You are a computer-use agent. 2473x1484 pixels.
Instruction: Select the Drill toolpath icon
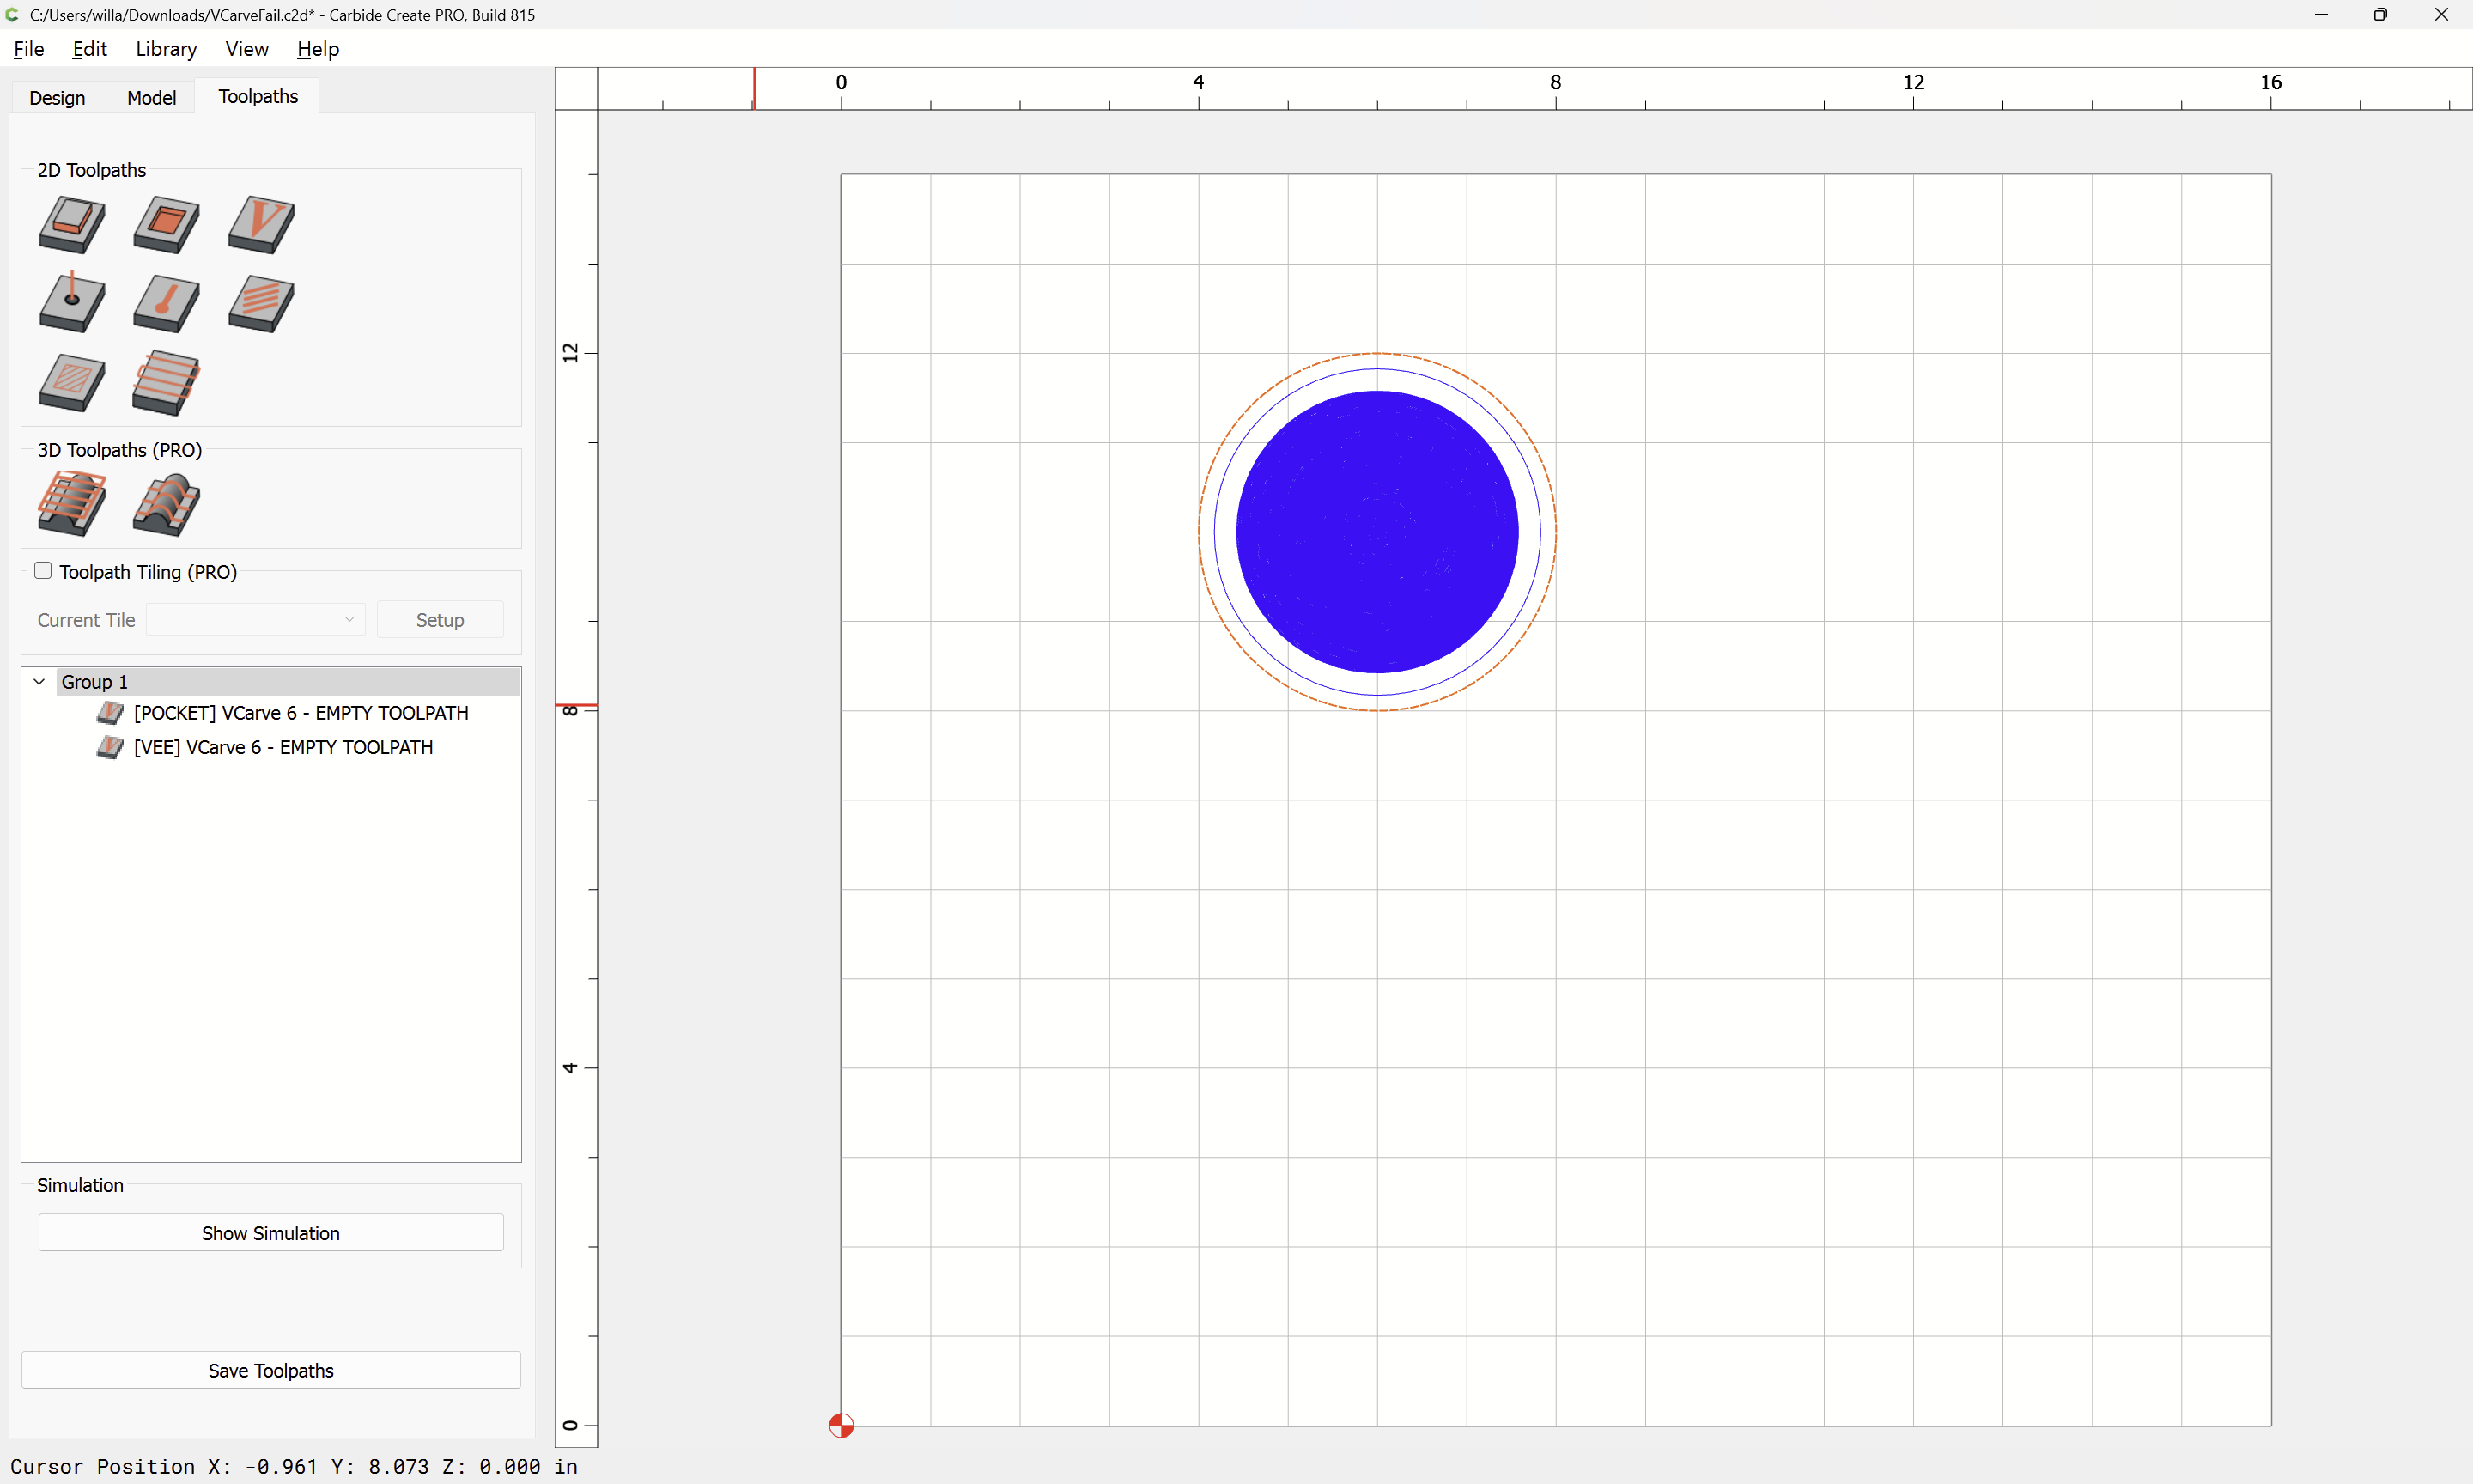tap(72, 302)
